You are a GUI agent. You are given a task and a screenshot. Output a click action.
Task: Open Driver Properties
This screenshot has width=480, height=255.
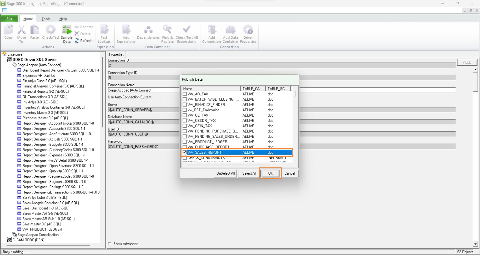click(x=248, y=34)
